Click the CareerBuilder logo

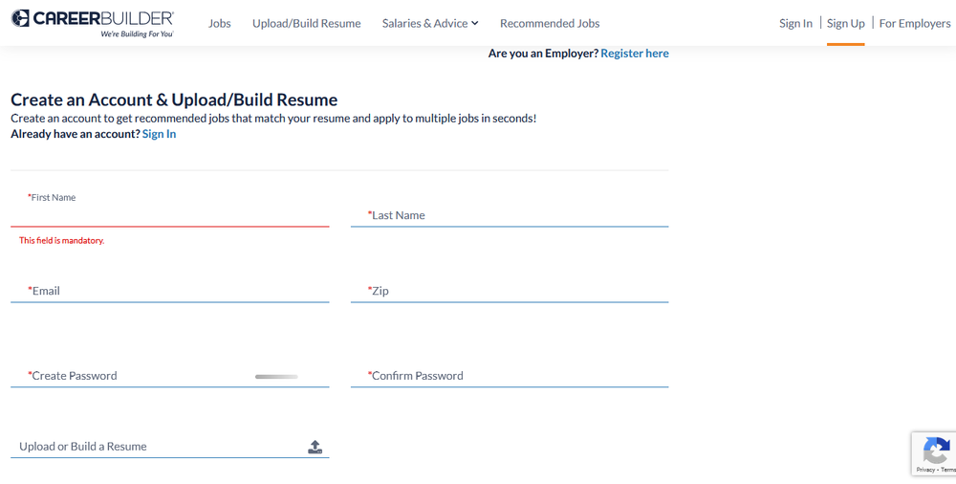92,23
